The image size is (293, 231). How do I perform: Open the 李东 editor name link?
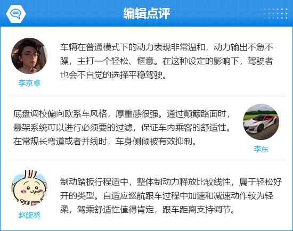pyautogui.click(x=261, y=149)
